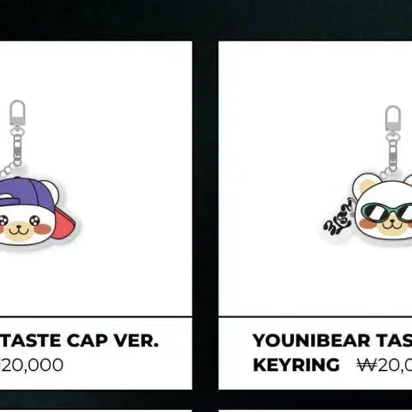Click the silver clasp on sunglasses keyring
This screenshot has height=412, width=412.
(x=393, y=118)
